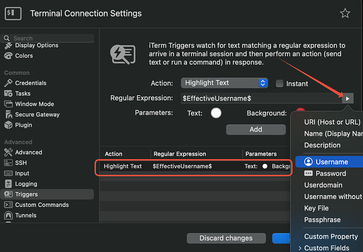363x252 pixels.
Task: Open the Tunnels section
Action: (x=26, y=215)
